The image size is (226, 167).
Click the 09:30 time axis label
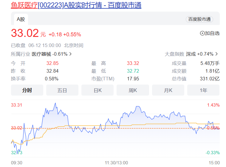[x=17, y=163]
